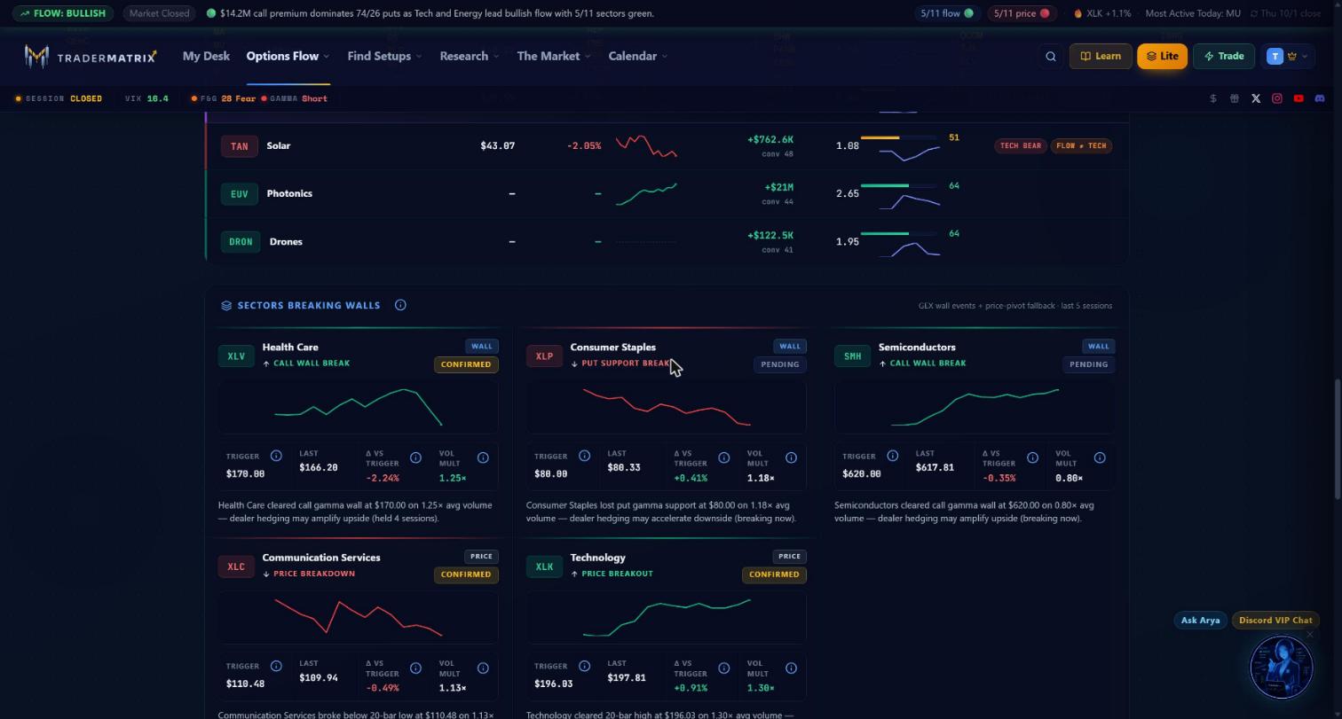Click the TraderMatrix logo

(91, 57)
